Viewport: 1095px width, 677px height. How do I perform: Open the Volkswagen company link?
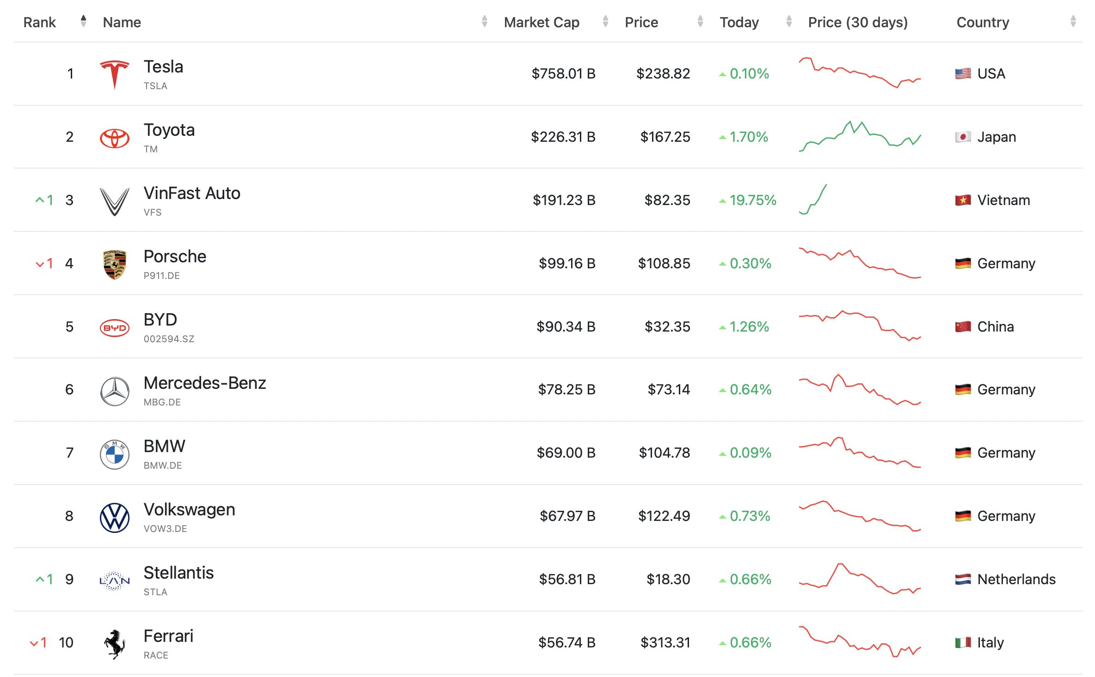[x=190, y=510]
